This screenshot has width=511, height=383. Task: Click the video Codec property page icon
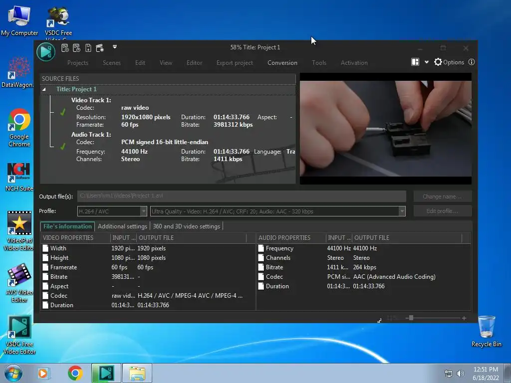point(45,295)
